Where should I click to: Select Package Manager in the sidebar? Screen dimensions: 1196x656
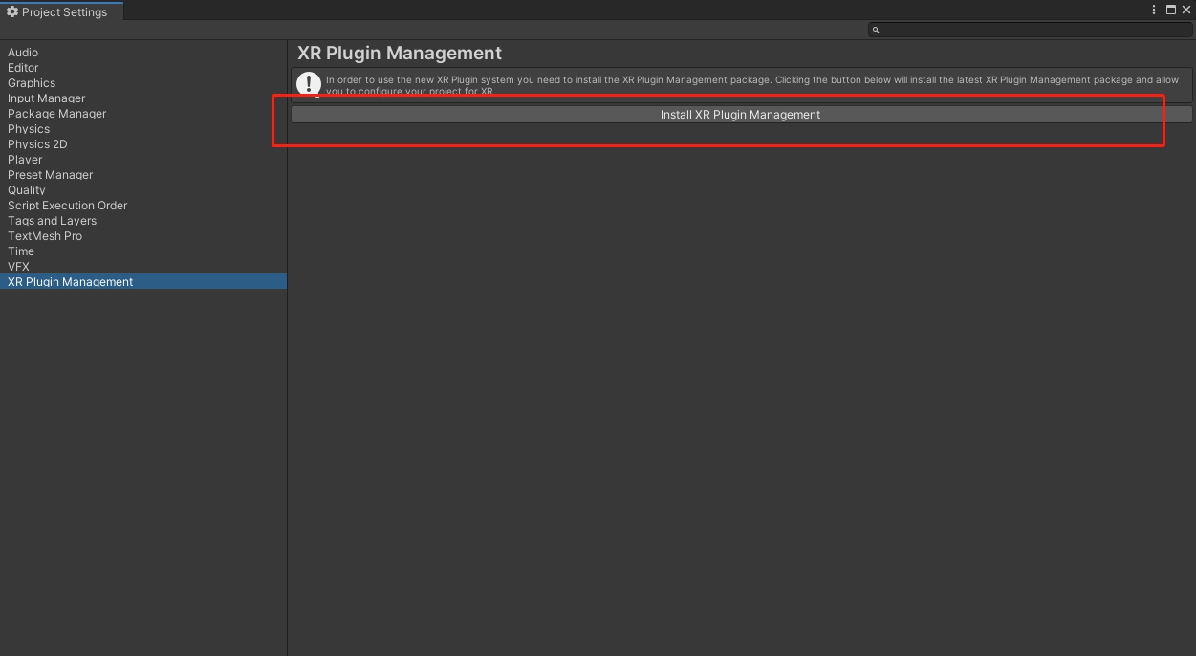click(56, 114)
